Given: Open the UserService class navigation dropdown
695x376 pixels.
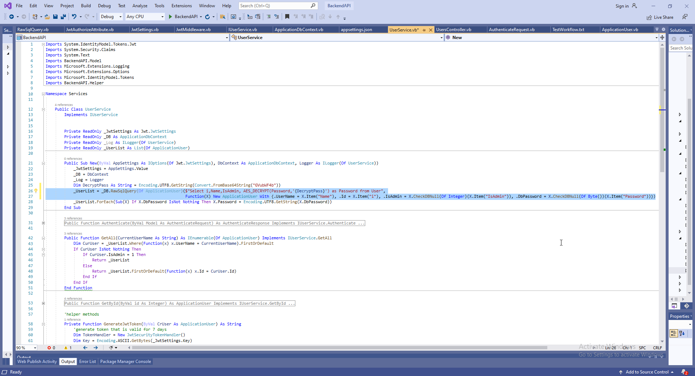Looking at the screenshot, I should pos(337,38).
